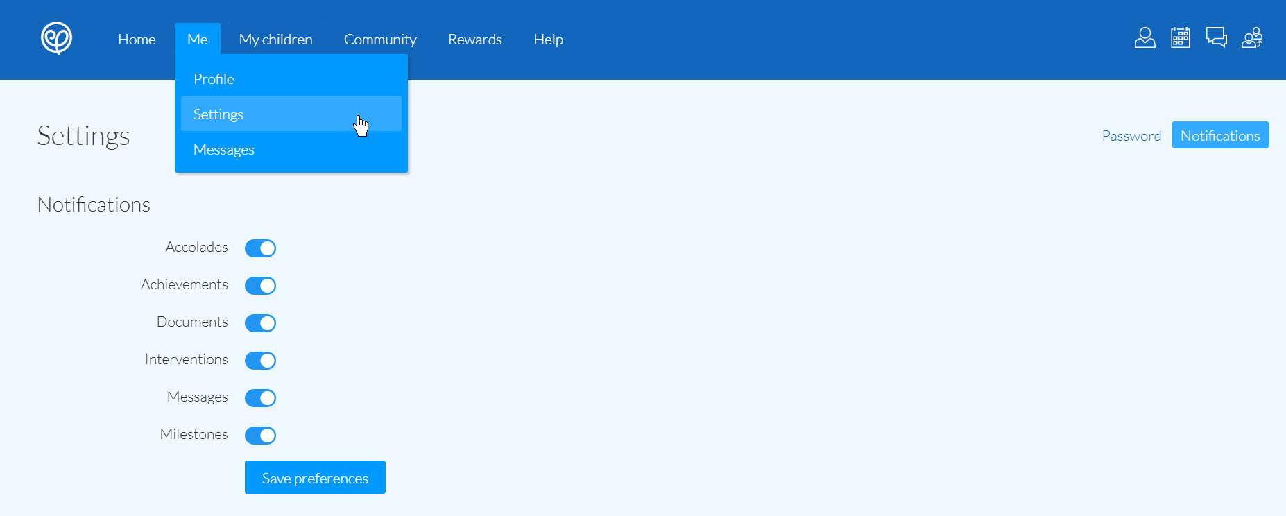Expand the My children menu
Screen dimensions: 1286x516
(275, 40)
